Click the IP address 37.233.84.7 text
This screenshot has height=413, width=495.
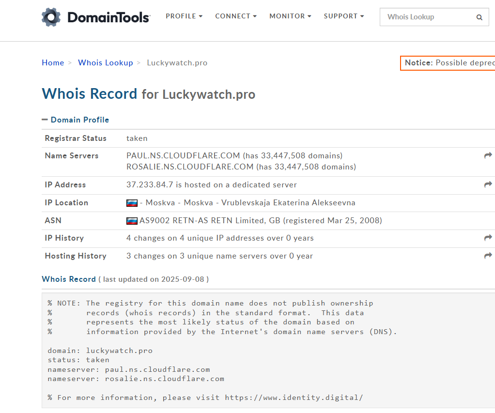(x=150, y=184)
